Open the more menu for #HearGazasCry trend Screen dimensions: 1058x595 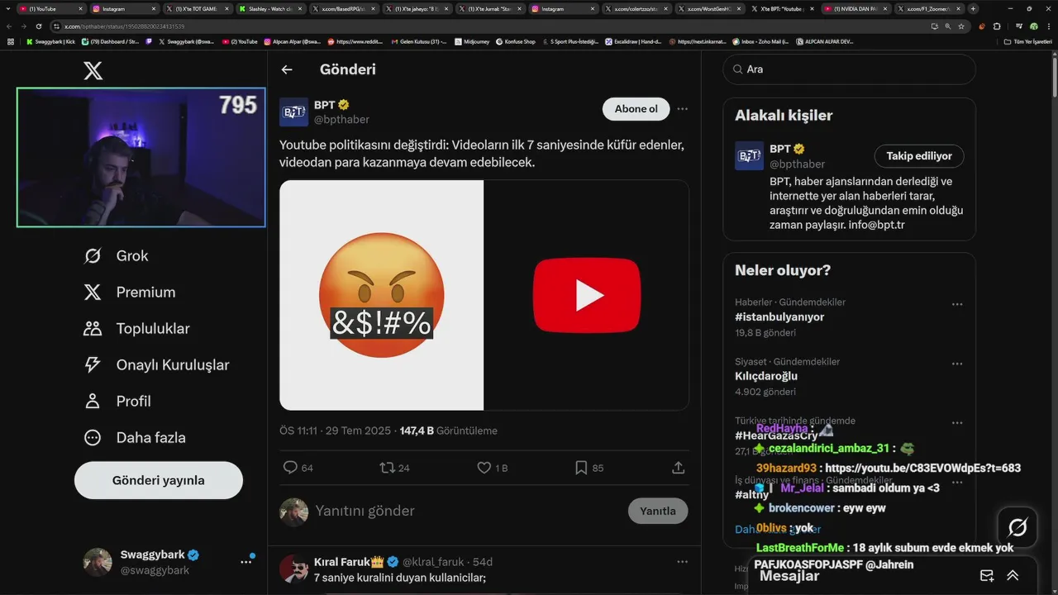pyautogui.click(x=957, y=423)
